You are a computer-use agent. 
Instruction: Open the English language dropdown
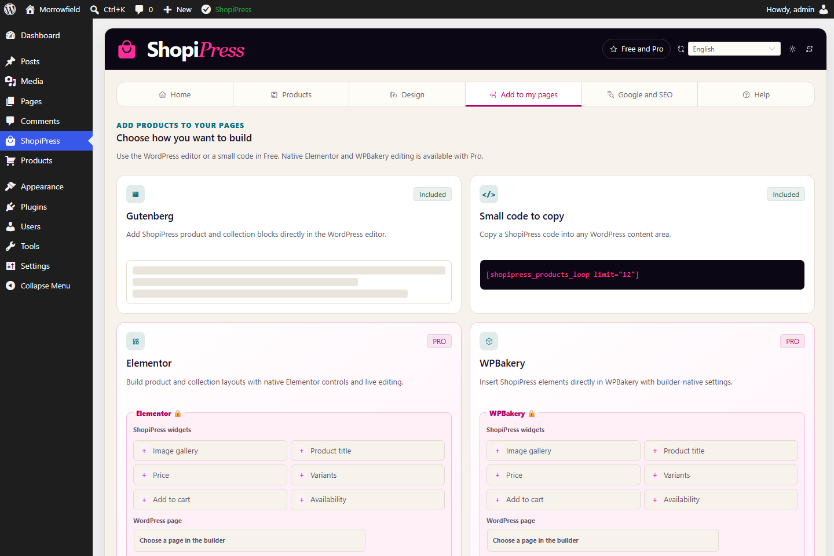[734, 49]
